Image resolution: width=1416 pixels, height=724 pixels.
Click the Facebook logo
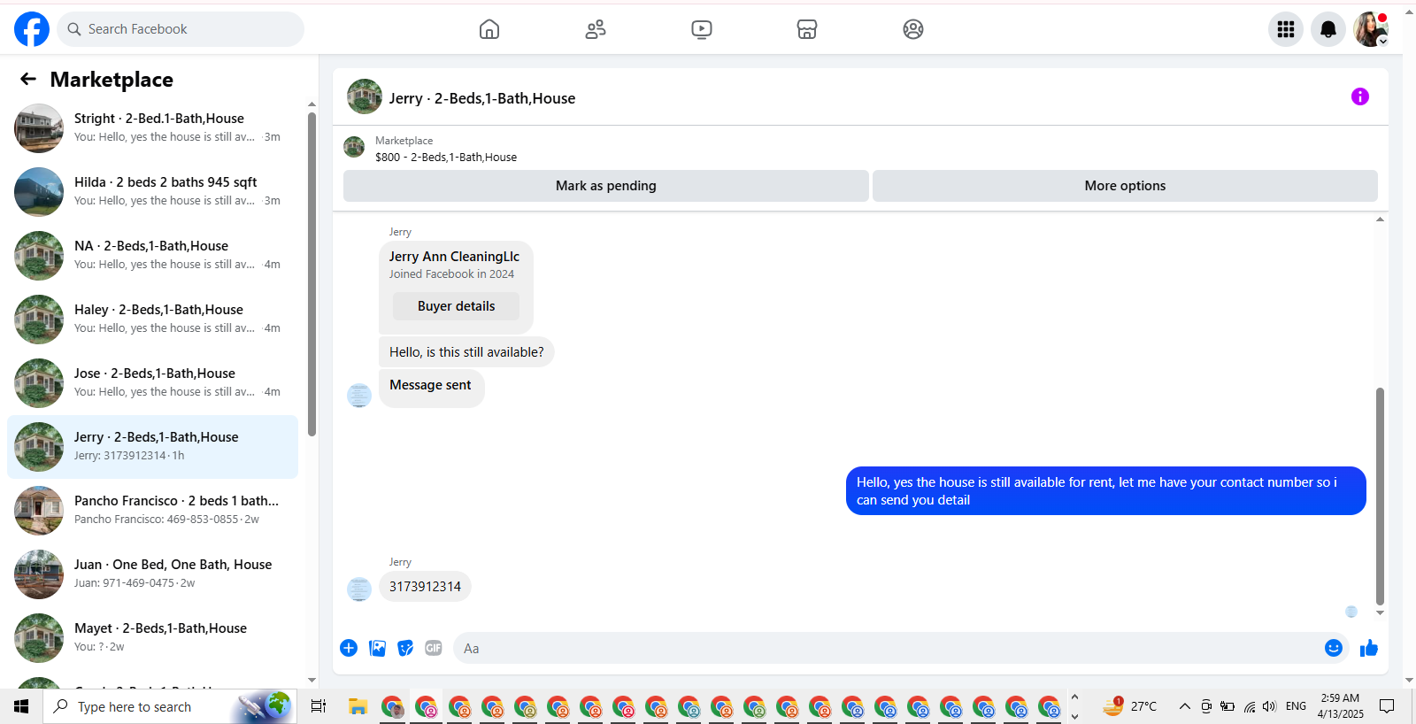pyautogui.click(x=32, y=29)
